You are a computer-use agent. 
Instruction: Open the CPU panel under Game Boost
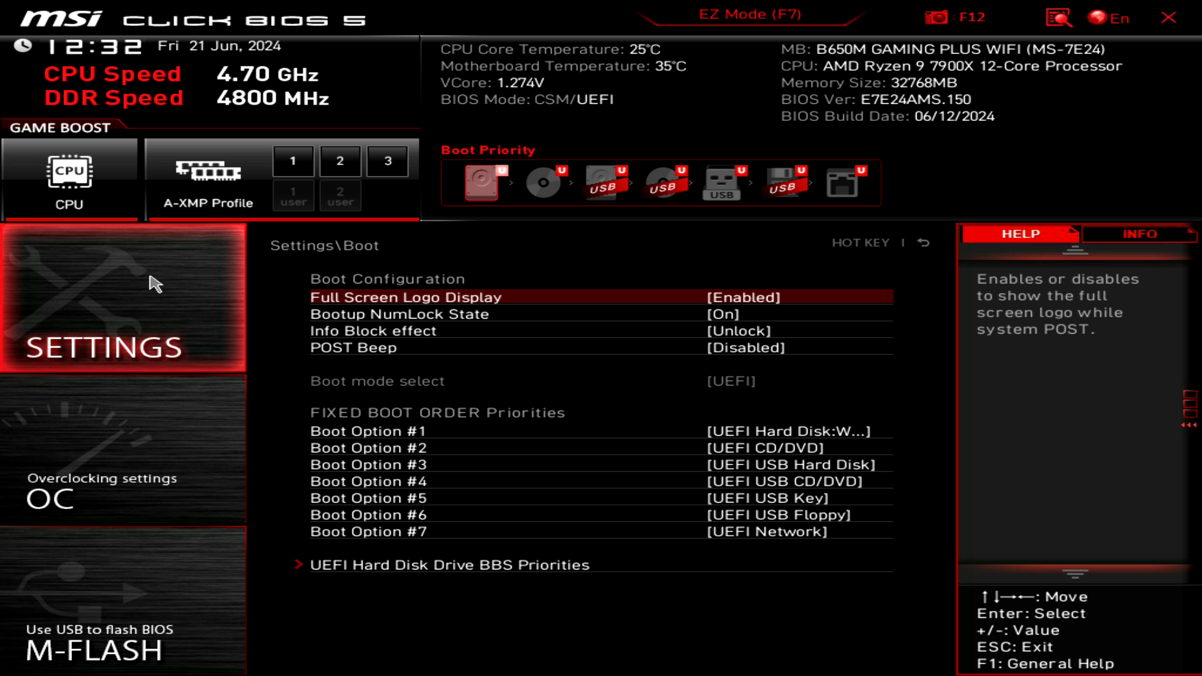[70, 178]
